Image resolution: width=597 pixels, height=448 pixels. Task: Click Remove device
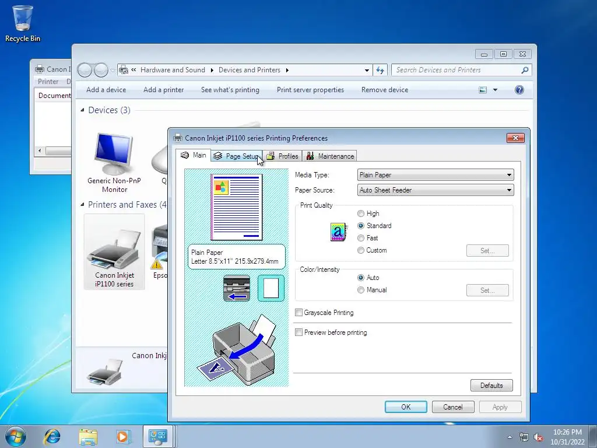coord(385,90)
